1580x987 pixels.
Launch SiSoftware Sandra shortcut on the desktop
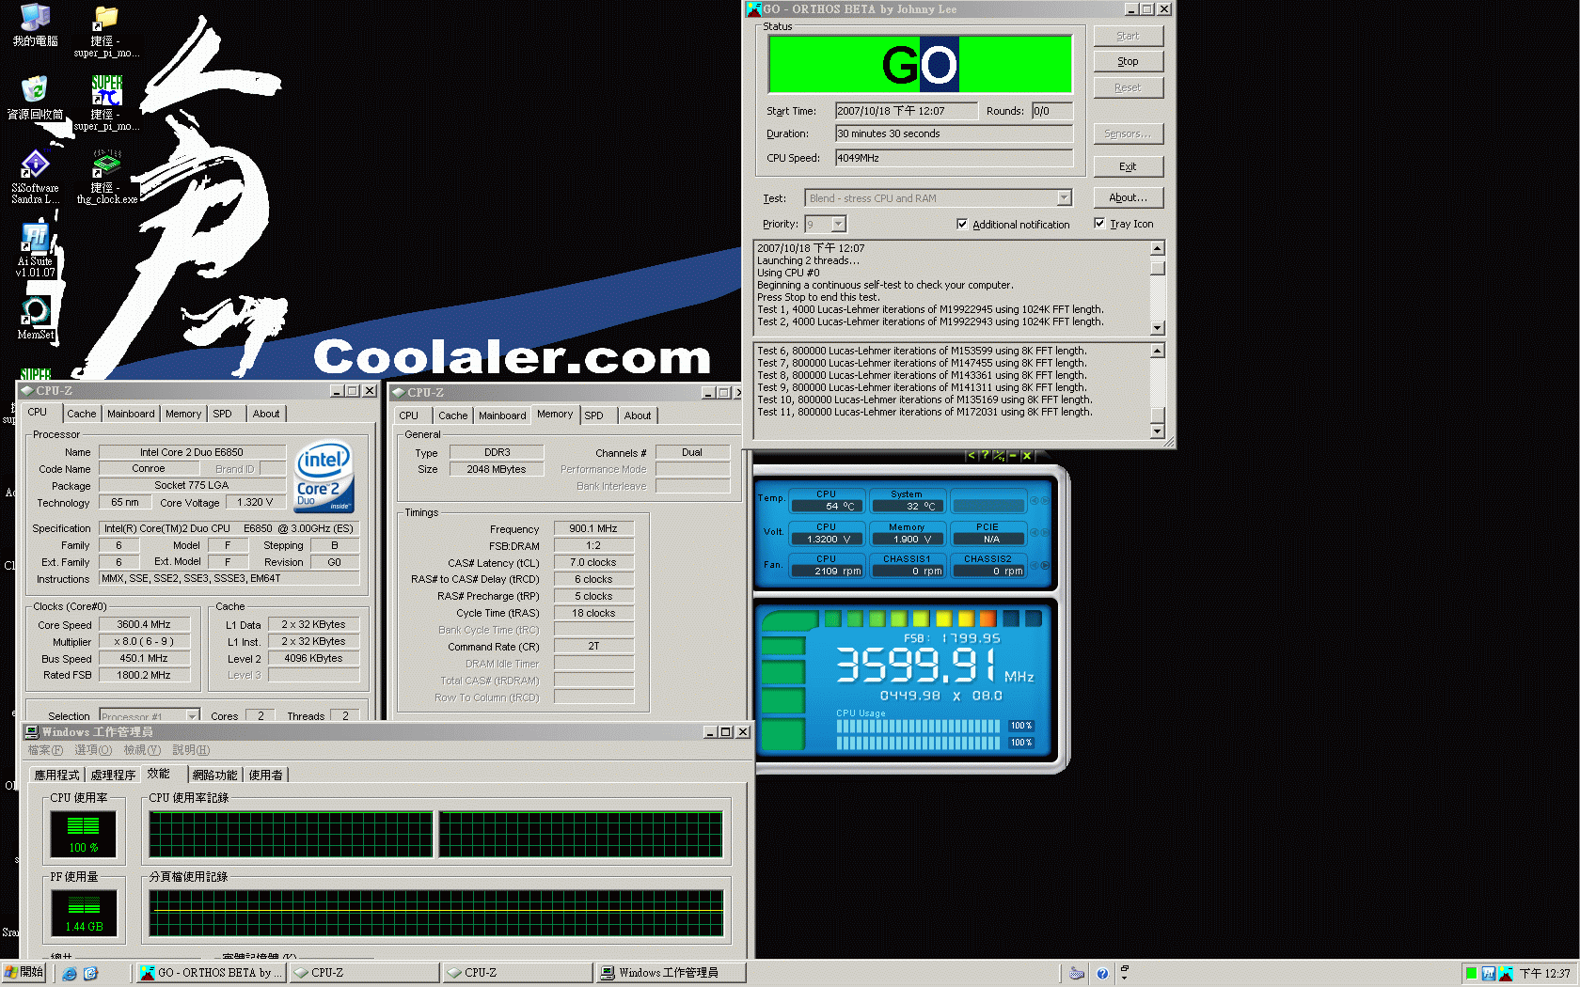pos(35,177)
